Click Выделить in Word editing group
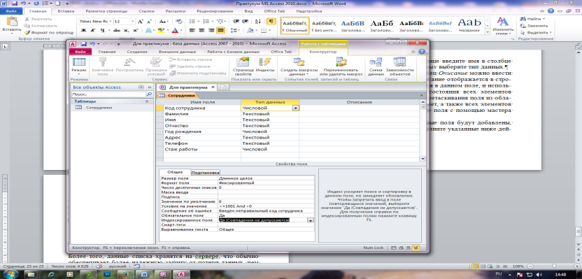Viewport: 582px width, 279px height. click(x=536, y=33)
